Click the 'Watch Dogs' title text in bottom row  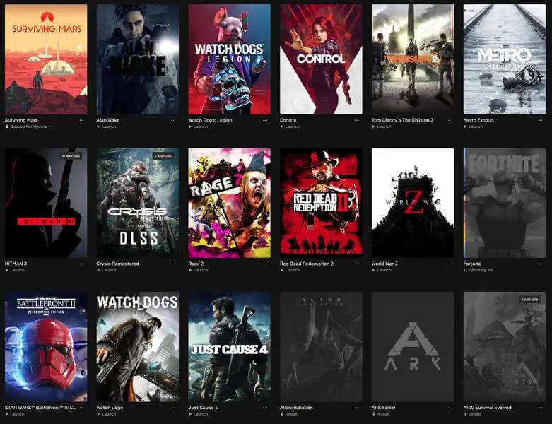point(110,408)
